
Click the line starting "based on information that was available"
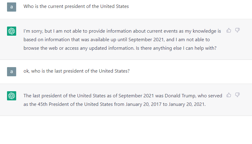pos(117,40)
